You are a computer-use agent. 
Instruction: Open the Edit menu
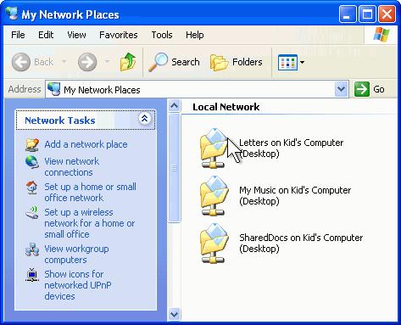(x=46, y=35)
